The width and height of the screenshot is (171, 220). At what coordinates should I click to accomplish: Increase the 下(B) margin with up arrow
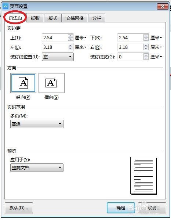click(x=146, y=36)
